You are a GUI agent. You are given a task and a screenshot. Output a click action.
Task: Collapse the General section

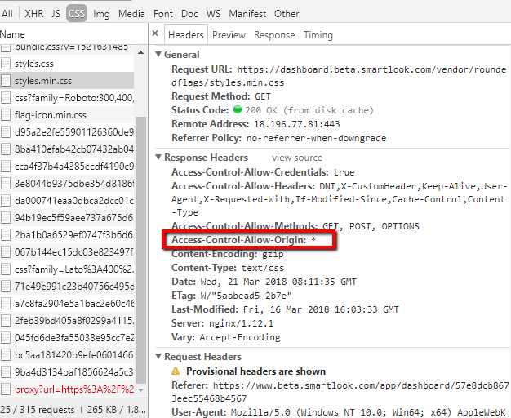click(x=158, y=54)
